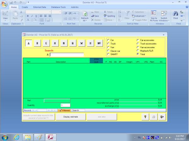Screen dimensions: 189x141
Task: Select the Truck radio button
Action: click(108, 44)
